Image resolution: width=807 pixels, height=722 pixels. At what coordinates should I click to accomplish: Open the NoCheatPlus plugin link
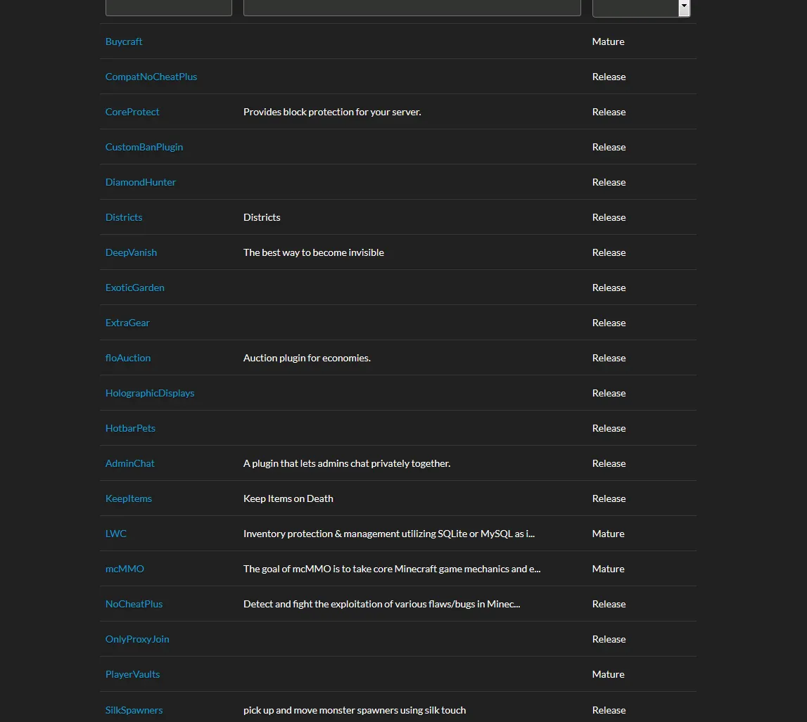click(134, 604)
